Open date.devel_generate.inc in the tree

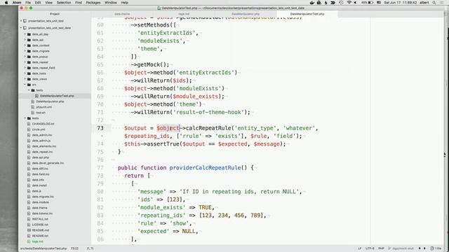coord(48,163)
